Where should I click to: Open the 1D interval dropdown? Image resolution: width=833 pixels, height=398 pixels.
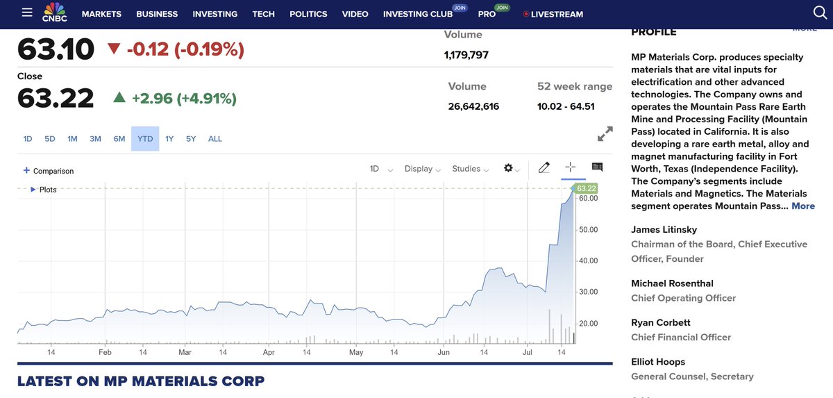(381, 169)
